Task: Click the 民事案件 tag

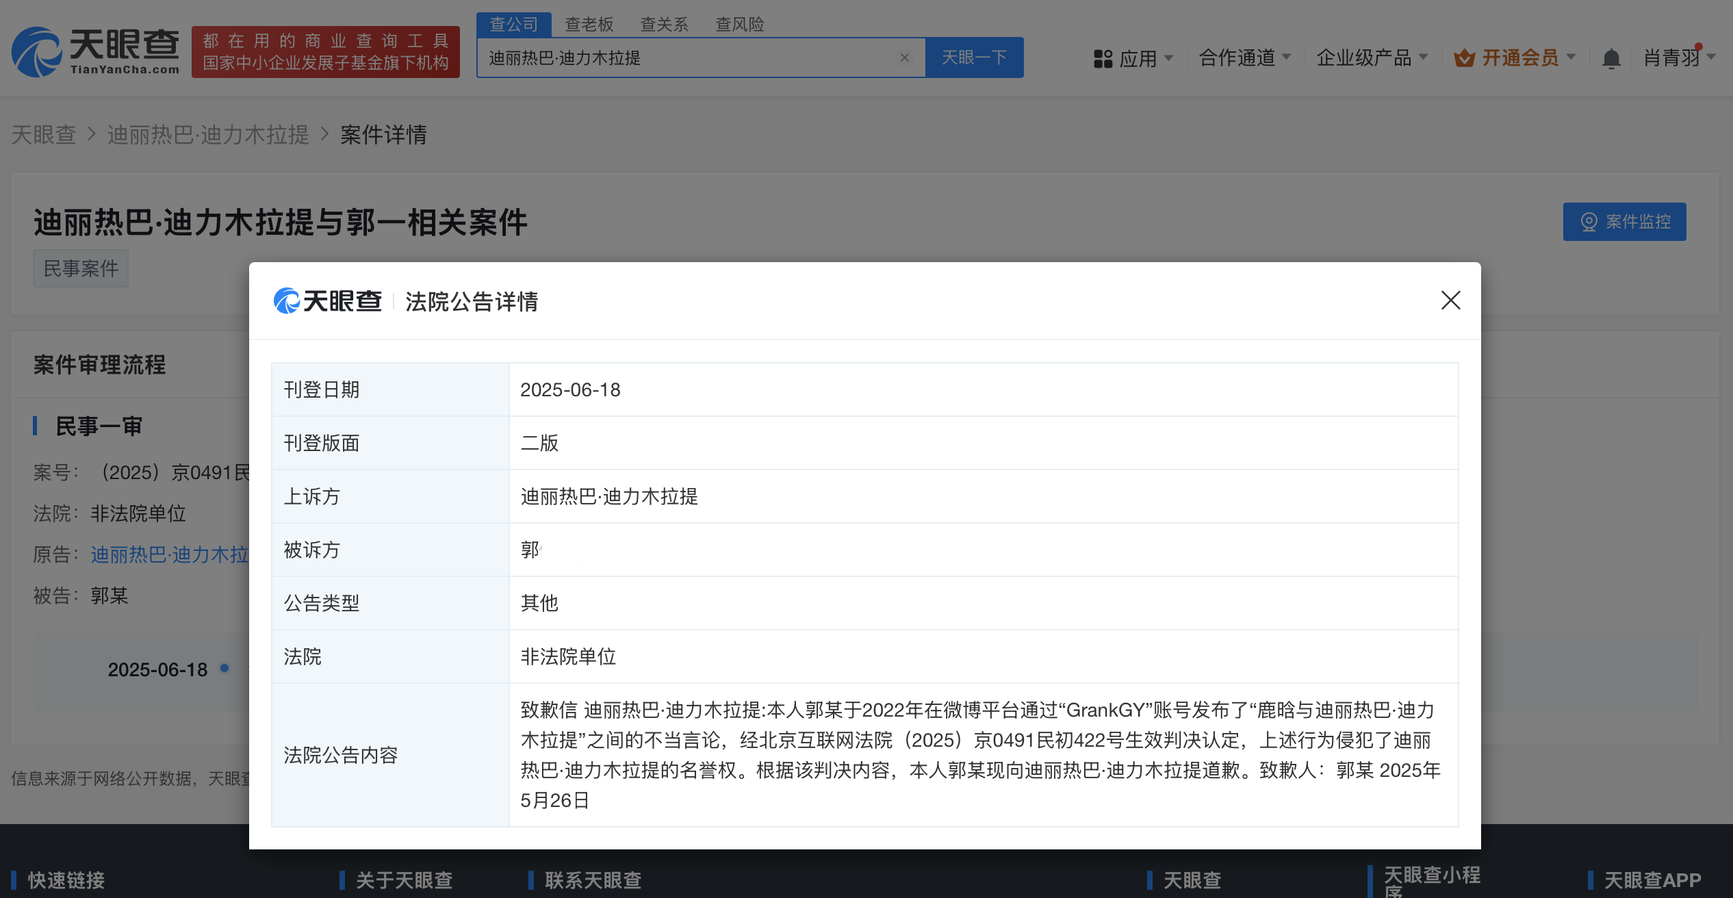Action: (81, 268)
